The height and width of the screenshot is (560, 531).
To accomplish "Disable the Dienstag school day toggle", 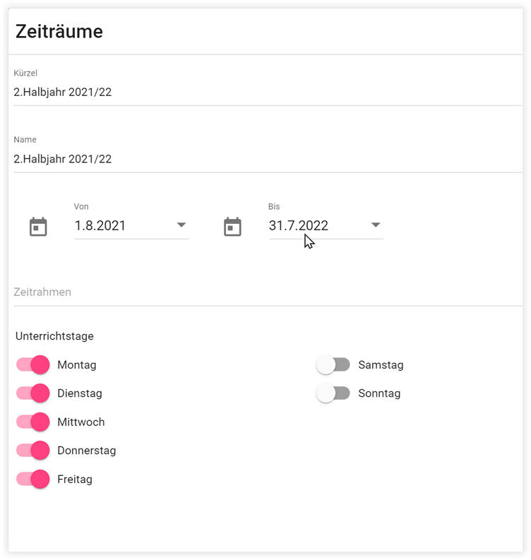I will click(x=33, y=393).
